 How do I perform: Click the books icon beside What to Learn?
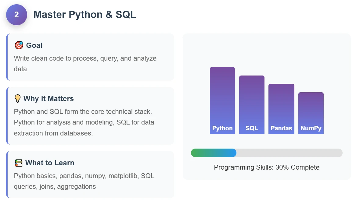(18, 163)
